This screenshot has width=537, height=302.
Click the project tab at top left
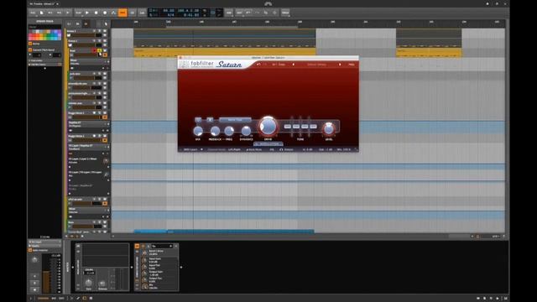pyautogui.click(x=44, y=3)
